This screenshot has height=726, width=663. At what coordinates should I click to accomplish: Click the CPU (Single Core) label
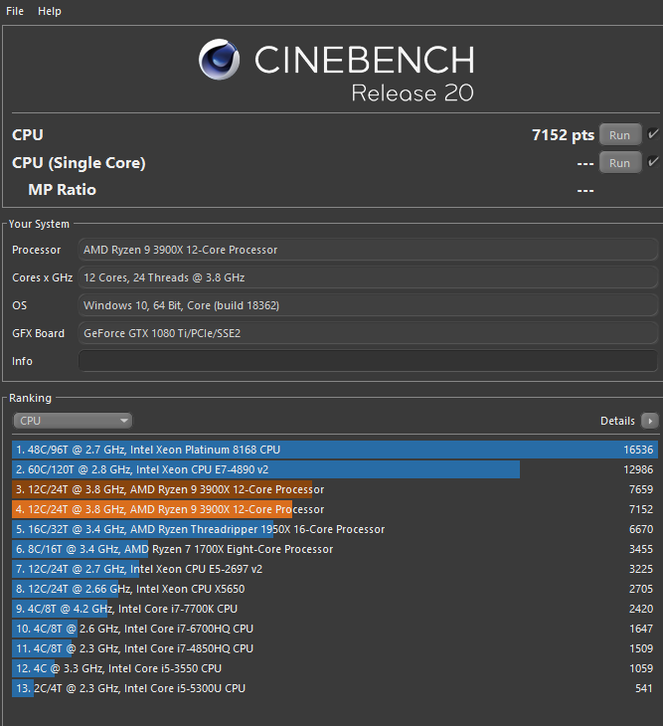[79, 163]
